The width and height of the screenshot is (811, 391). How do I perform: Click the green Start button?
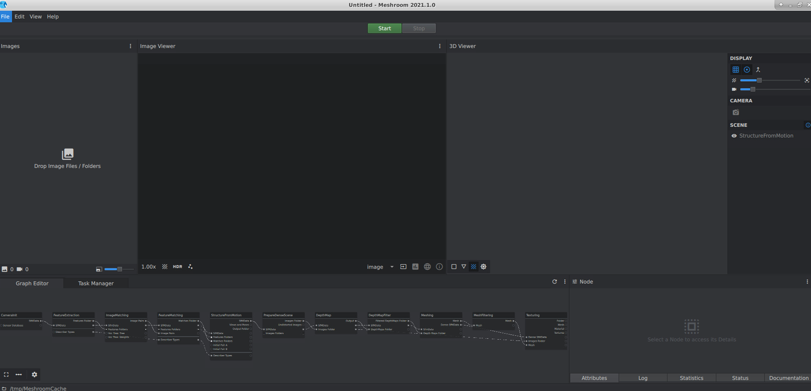pos(385,28)
